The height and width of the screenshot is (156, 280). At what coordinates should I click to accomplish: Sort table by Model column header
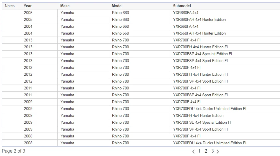point(117,6)
